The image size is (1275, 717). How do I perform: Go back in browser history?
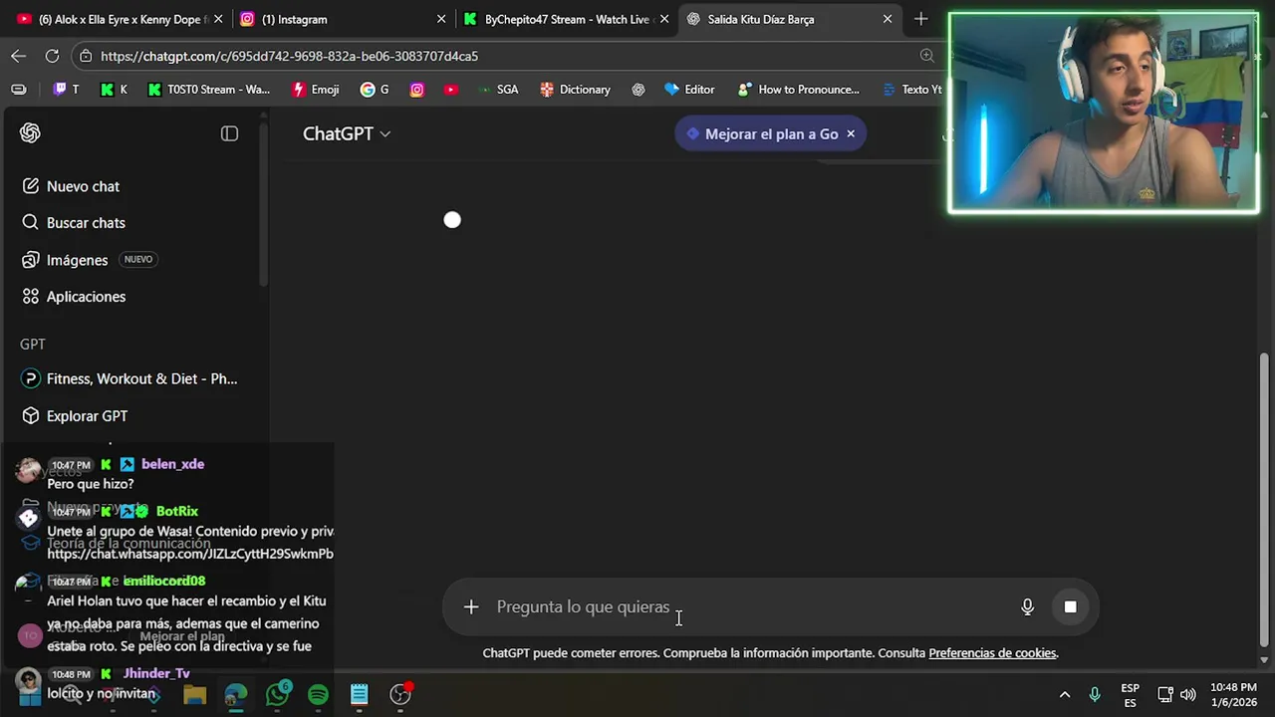pos(18,56)
